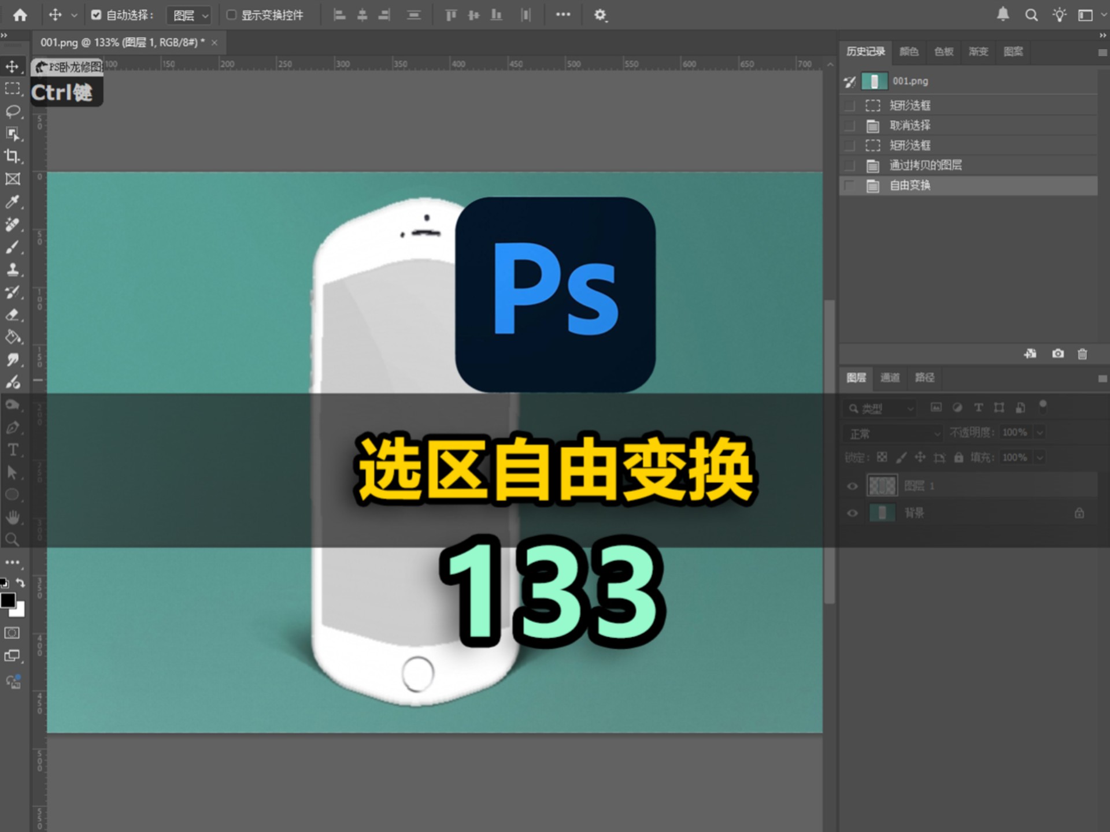Create new snapshot camera button
This screenshot has width=1110, height=832.
[x=1057, y=354]
